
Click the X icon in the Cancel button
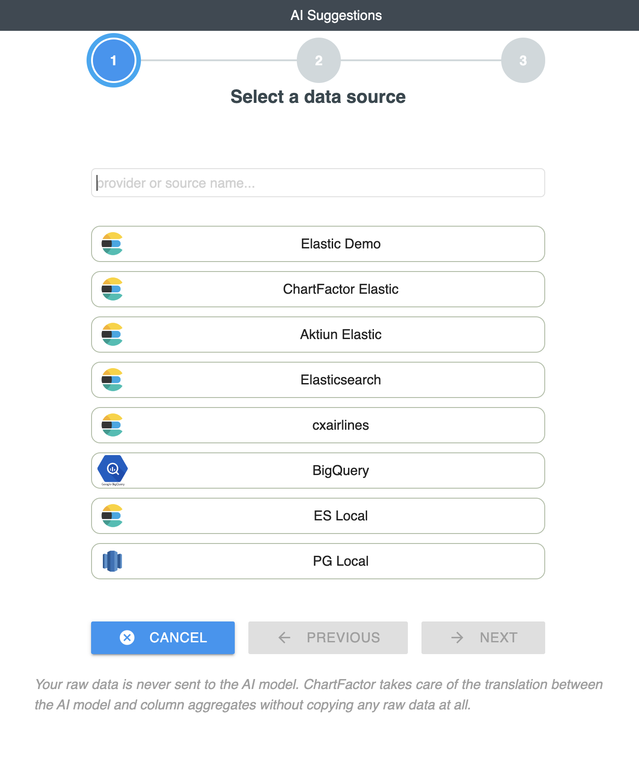pos(127,638)
